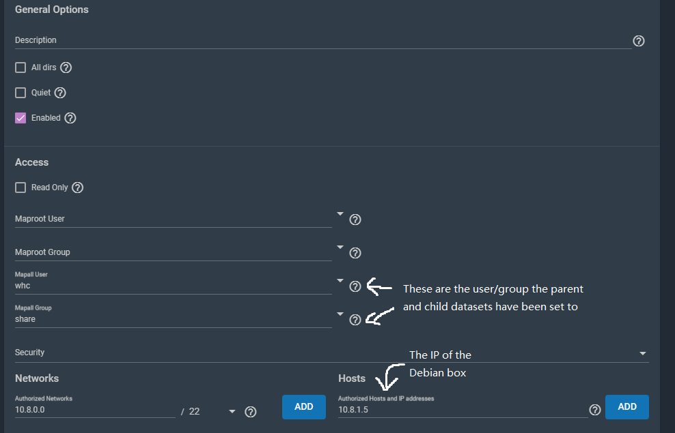Check the Read Only box
Viewport: 675px width, 433px height.
point(20,188)
